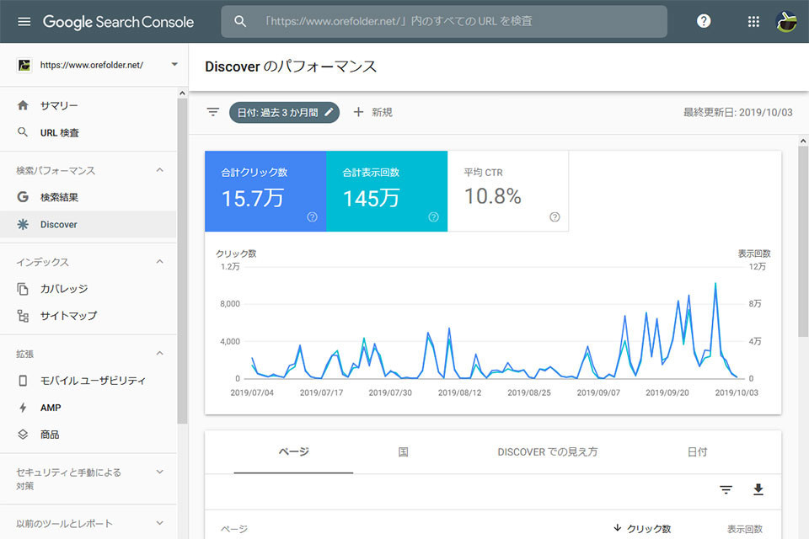The image size is (809, 539).
Task: Collapse the インデックス section
Action: tap(160, 262)
